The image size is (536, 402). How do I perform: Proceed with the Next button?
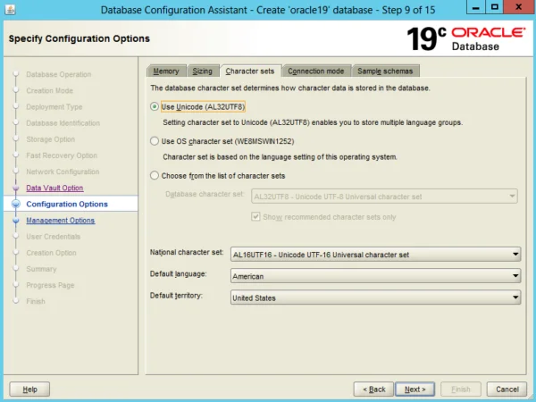pos(415,389)
